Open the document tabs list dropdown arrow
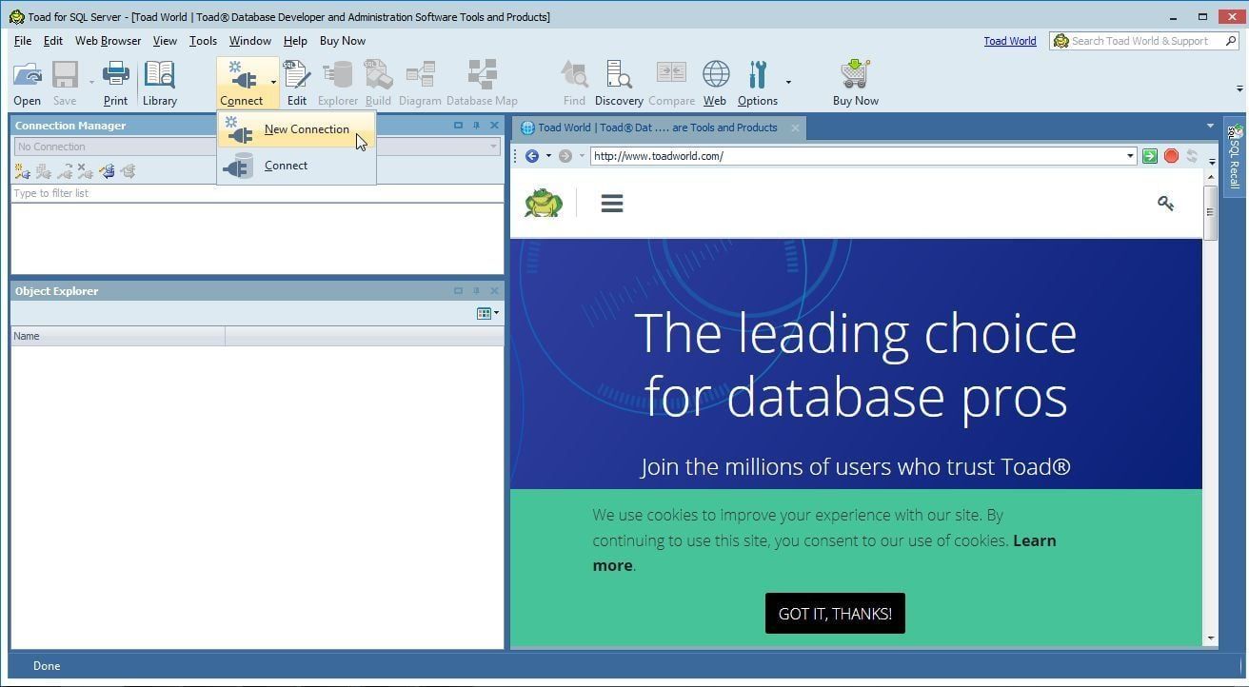Screen dimensions: 1249x687 [x=1210, y=126]
